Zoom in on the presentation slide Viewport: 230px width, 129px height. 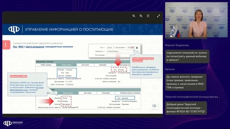(141, 16)
